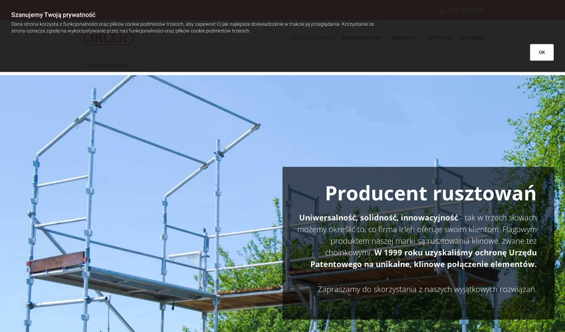Go to Strona główna in the navigation

click(312, 37)
